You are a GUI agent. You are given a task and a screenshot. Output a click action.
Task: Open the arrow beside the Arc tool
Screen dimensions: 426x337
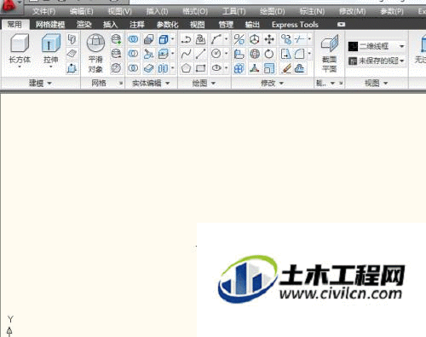[226, 39]
